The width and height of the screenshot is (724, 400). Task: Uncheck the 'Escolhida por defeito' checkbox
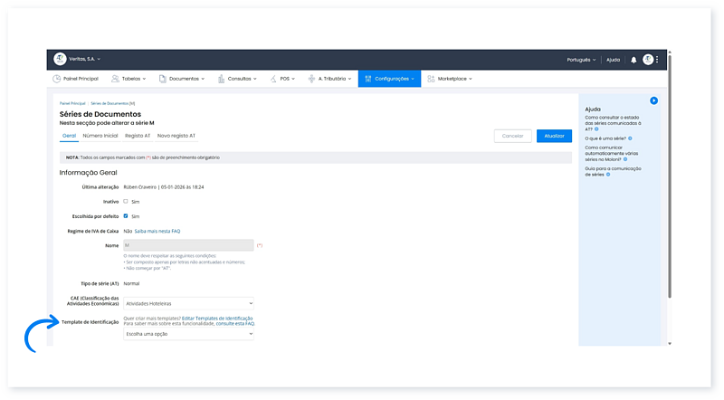pos(126,216)
